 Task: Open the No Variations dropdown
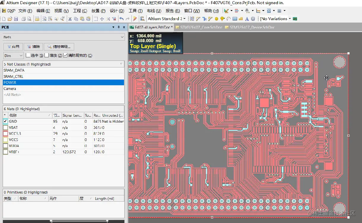[x=290, y=19]
